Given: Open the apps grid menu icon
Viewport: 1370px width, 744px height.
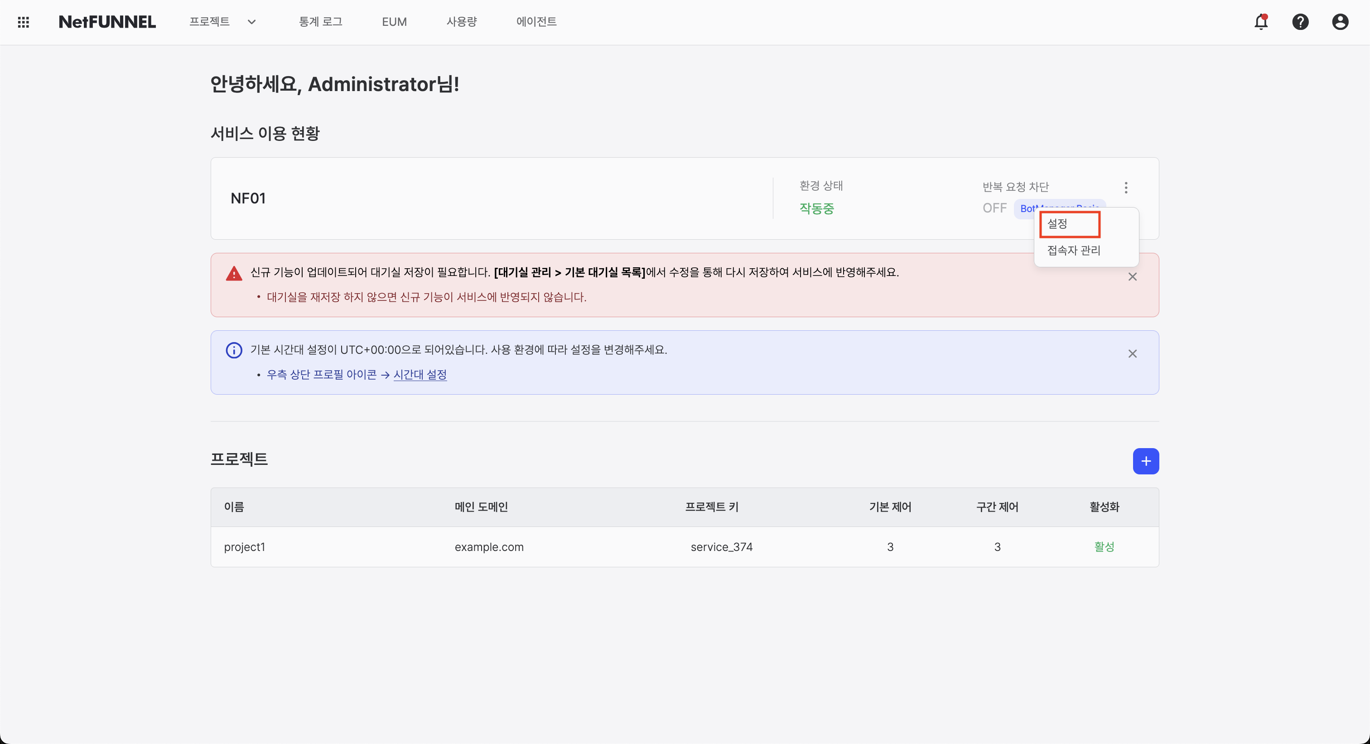Looking at the screenshot, I should pos(23,22).
